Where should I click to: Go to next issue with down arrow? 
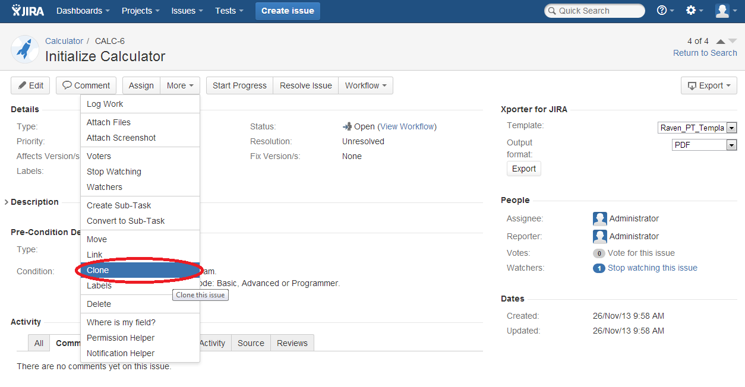tap(732, 41)
